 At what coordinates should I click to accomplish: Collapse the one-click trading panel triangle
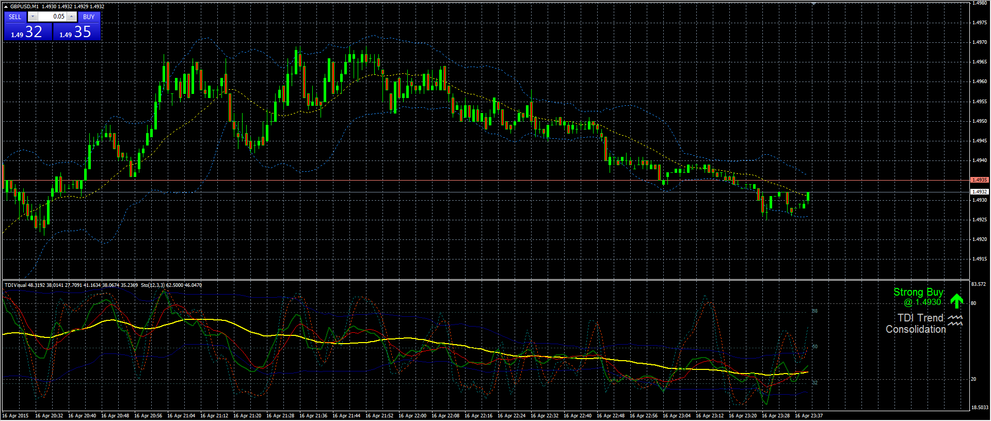tap(6, 7)
